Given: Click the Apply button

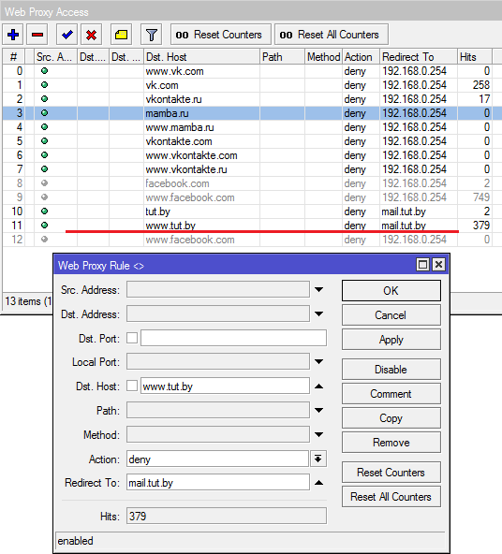Looking at the screenshot, I should (x=391, y=340).
